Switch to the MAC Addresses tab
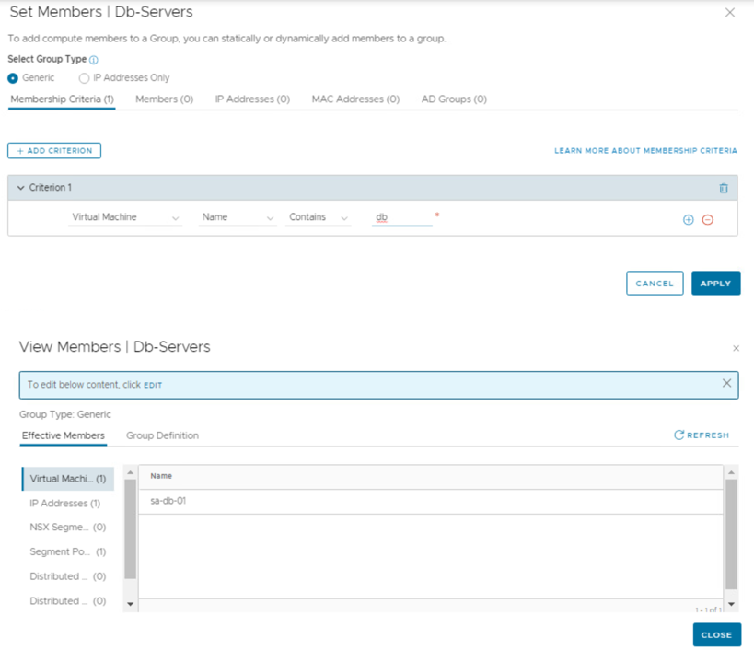The width and height of the screenshot is (754, 650). coord(354,99)
